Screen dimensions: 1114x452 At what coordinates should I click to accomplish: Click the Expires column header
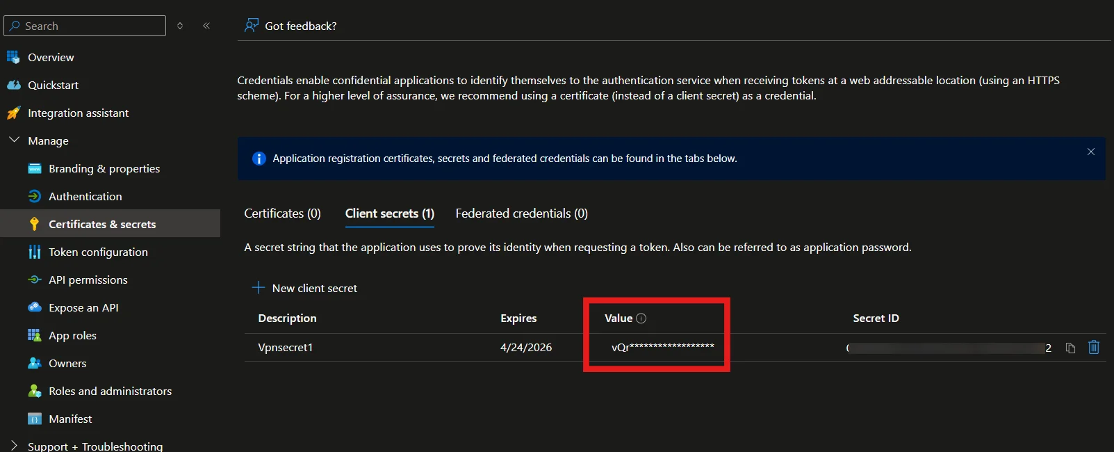pyautogui.click(x=518, y=318)
